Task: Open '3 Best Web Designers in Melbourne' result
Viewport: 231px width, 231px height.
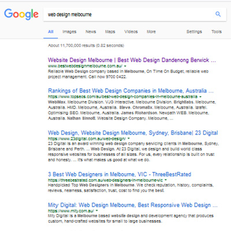Action: pos(120,174)
